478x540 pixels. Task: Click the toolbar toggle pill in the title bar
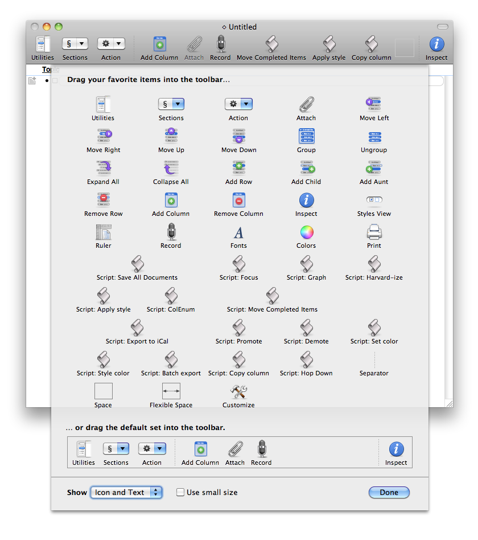pyautogui.click(x=442, y=27)
